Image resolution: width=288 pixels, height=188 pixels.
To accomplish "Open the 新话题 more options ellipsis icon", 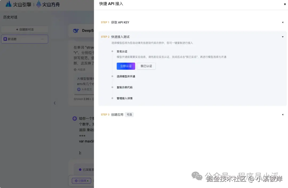I will click(42, 39).
